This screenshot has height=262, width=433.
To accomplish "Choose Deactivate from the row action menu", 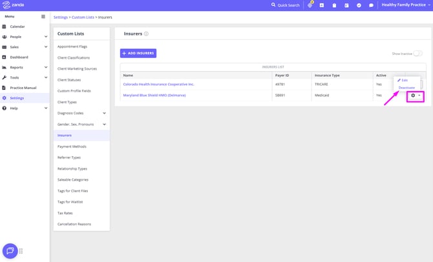I will point(407,87).
